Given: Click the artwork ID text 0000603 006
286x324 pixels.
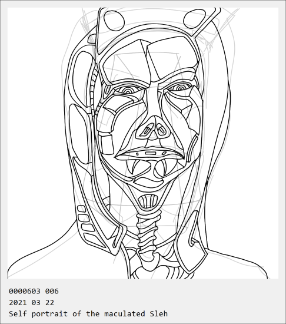Looking at the screenshot, I should pyautogui.click(x=34, y=291).
